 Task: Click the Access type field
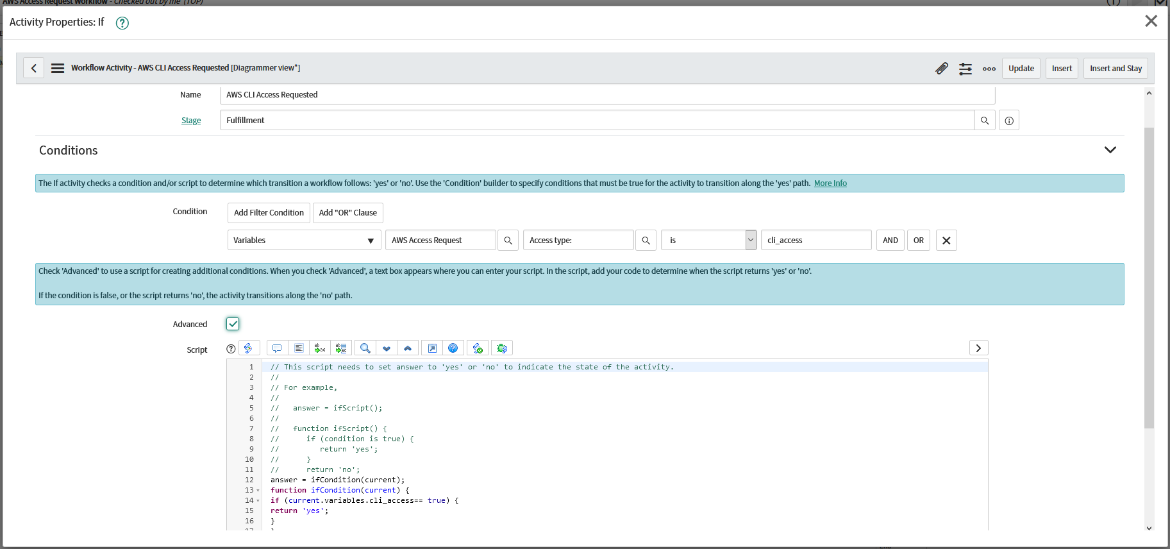[578, 241]
